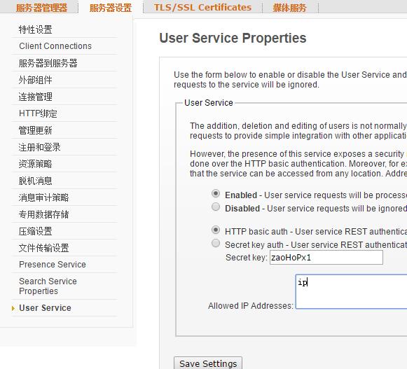This screenshot has height=369, width=407.
Task: Click the Secret key label
Action: point(247,258)
